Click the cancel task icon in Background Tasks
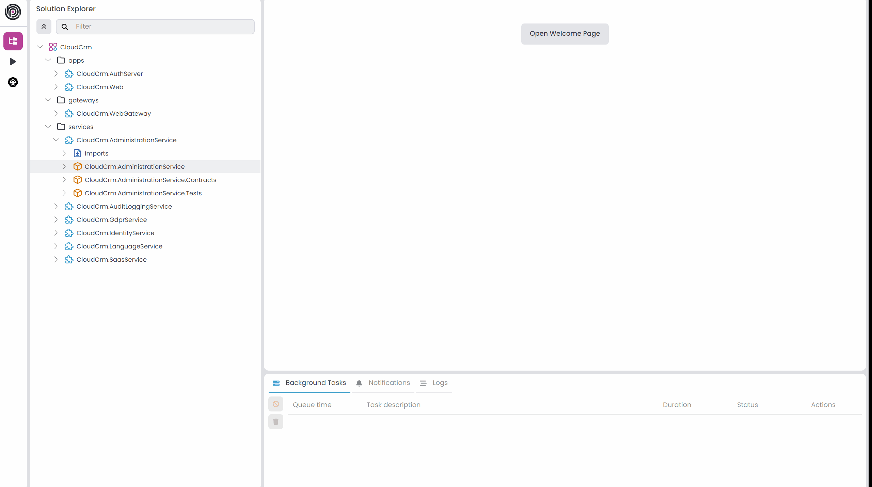 [276, 404]
